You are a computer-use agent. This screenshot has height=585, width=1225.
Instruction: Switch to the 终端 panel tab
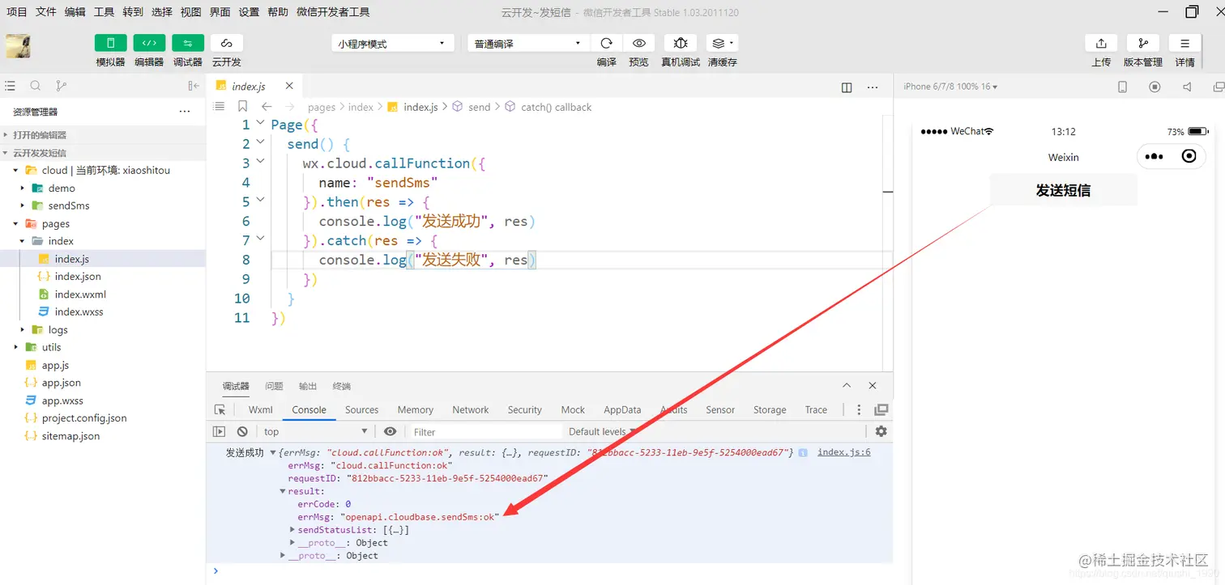coord(342,386)
